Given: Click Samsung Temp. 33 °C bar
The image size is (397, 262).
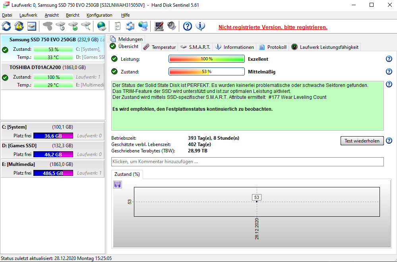Looking at the screenshot, I should [x=53, y=58].
